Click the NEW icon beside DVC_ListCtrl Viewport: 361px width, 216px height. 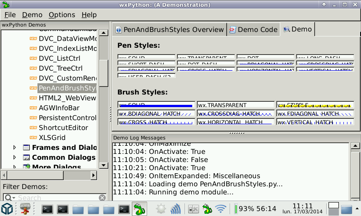click(33, 58)
